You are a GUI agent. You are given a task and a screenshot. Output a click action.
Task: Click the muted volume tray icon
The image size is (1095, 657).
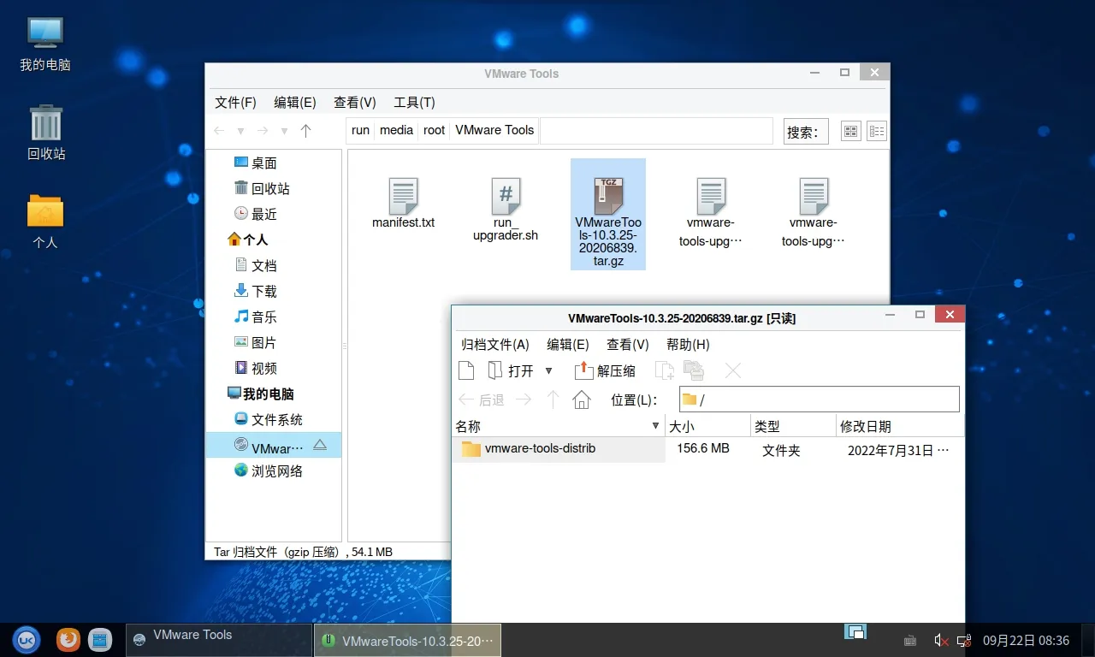point(940,640)
